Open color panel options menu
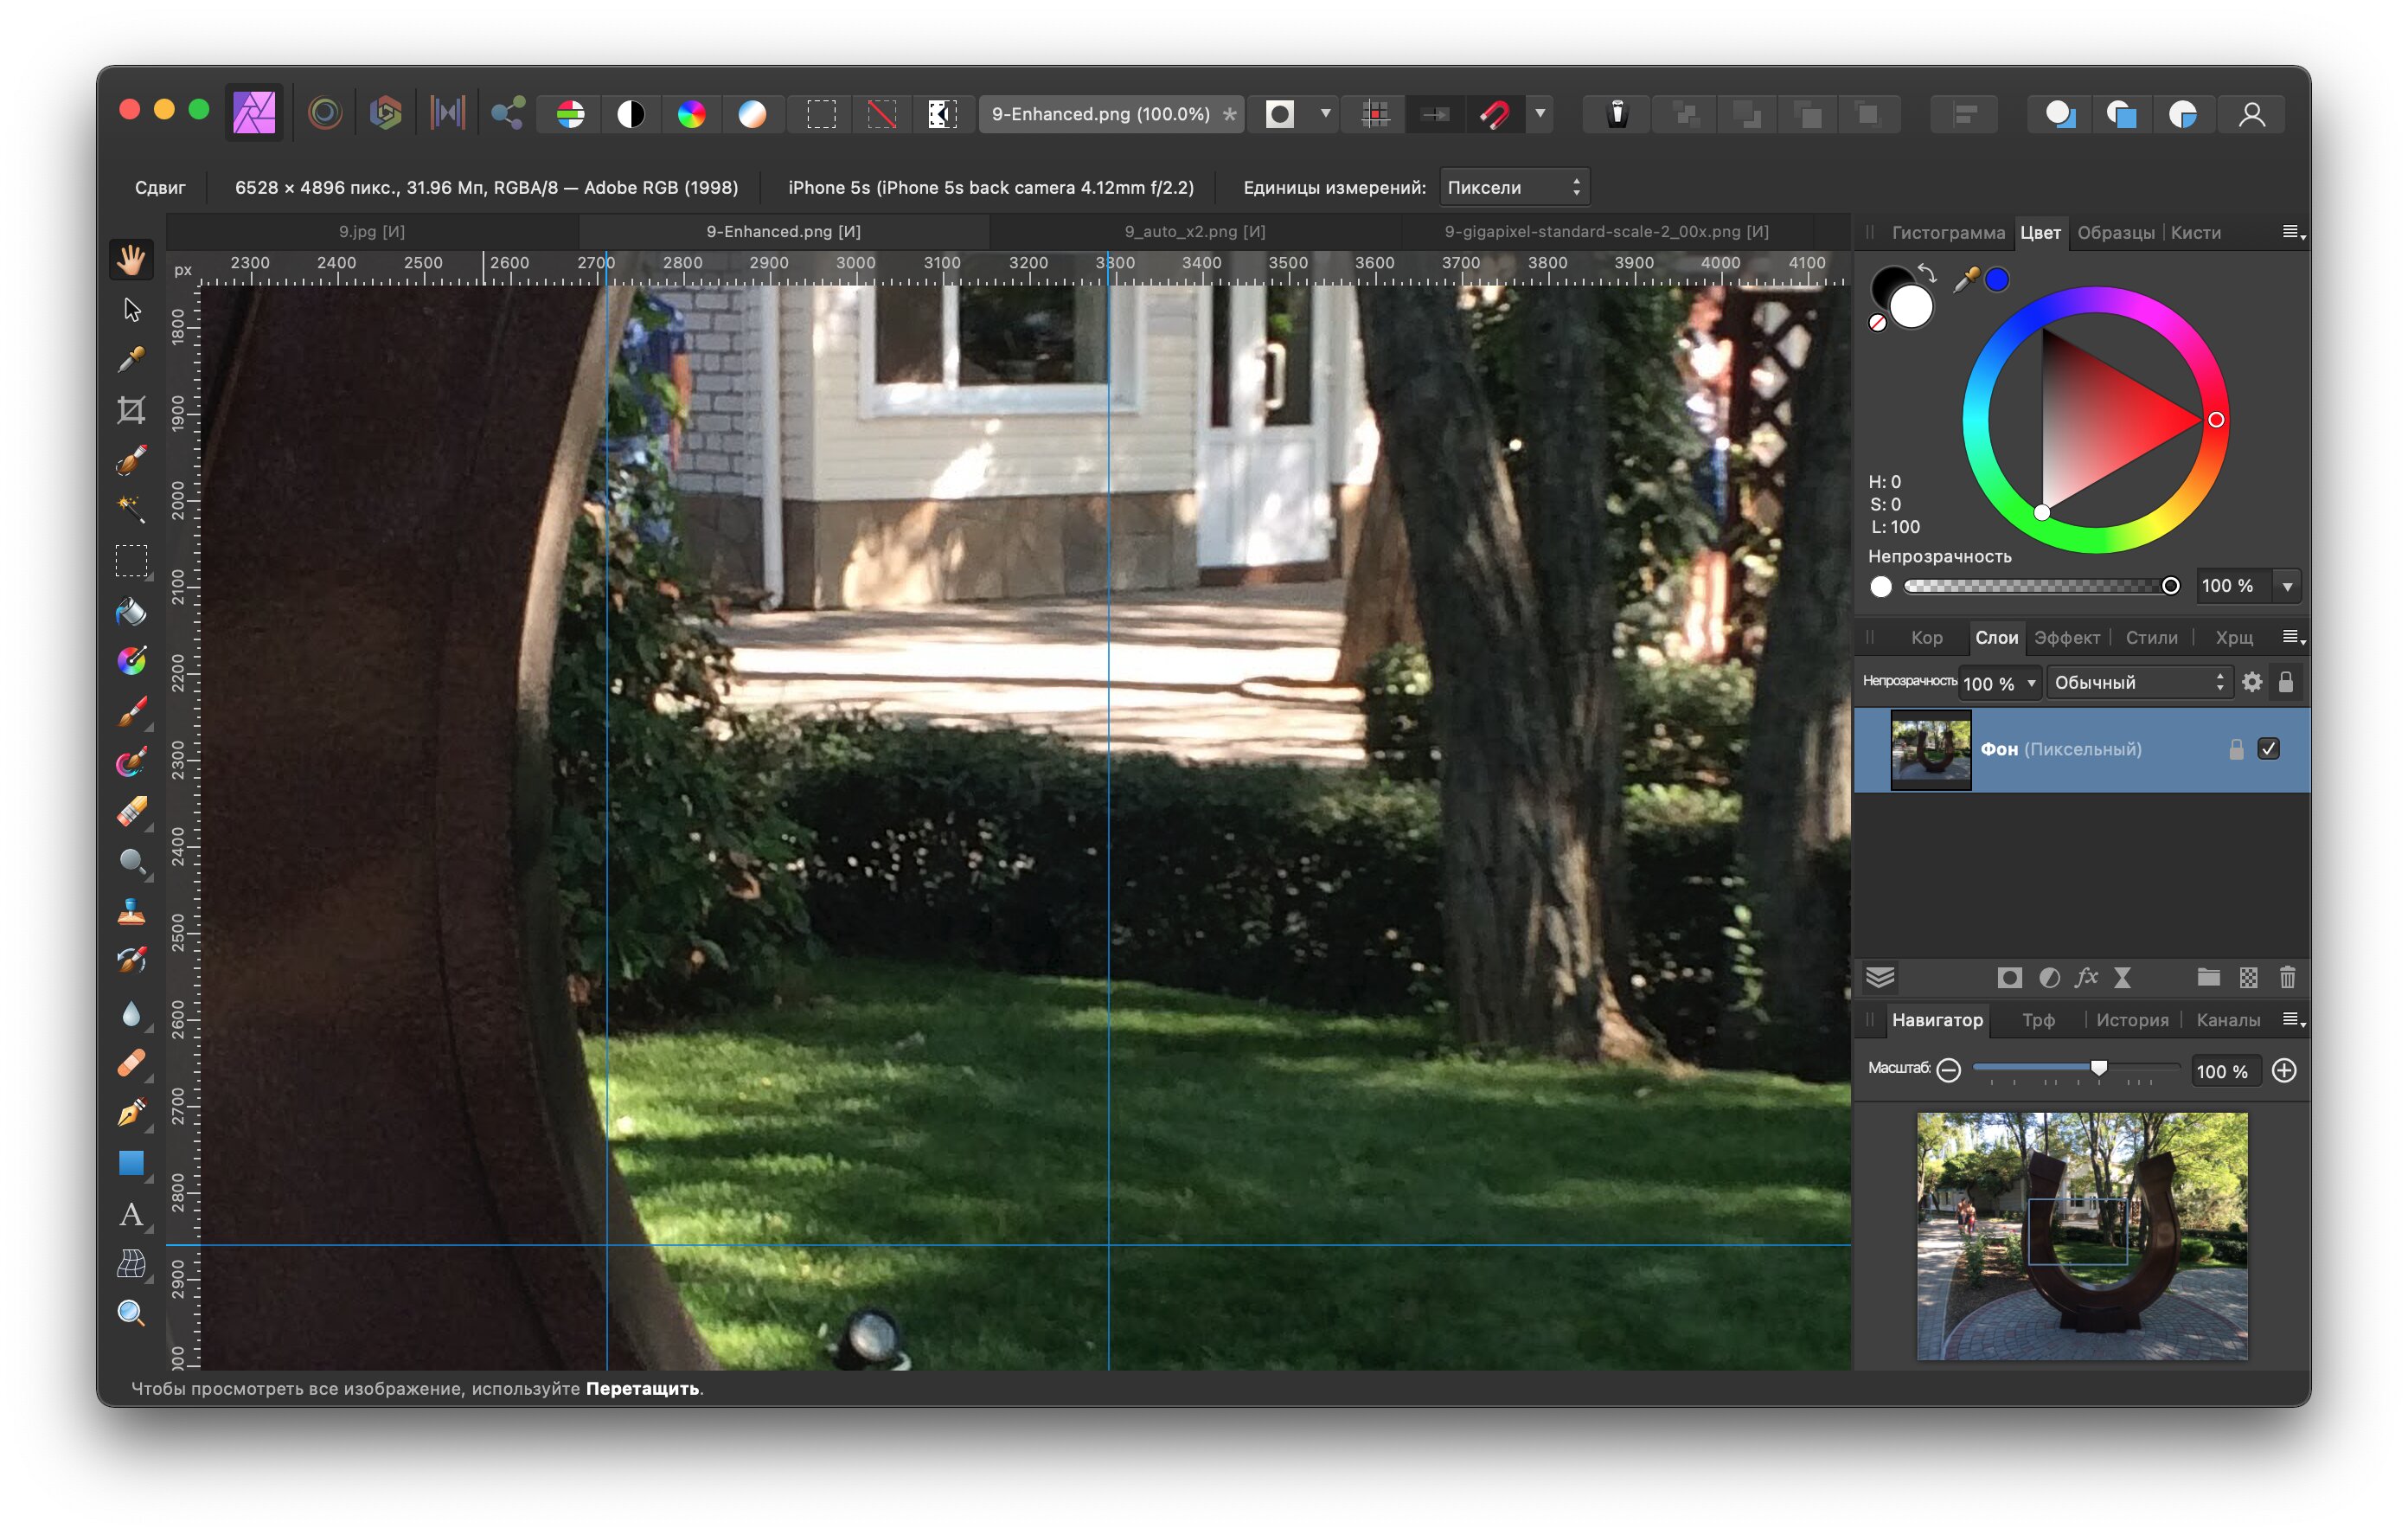The image size is (2408, 1535). point(2293,232)
